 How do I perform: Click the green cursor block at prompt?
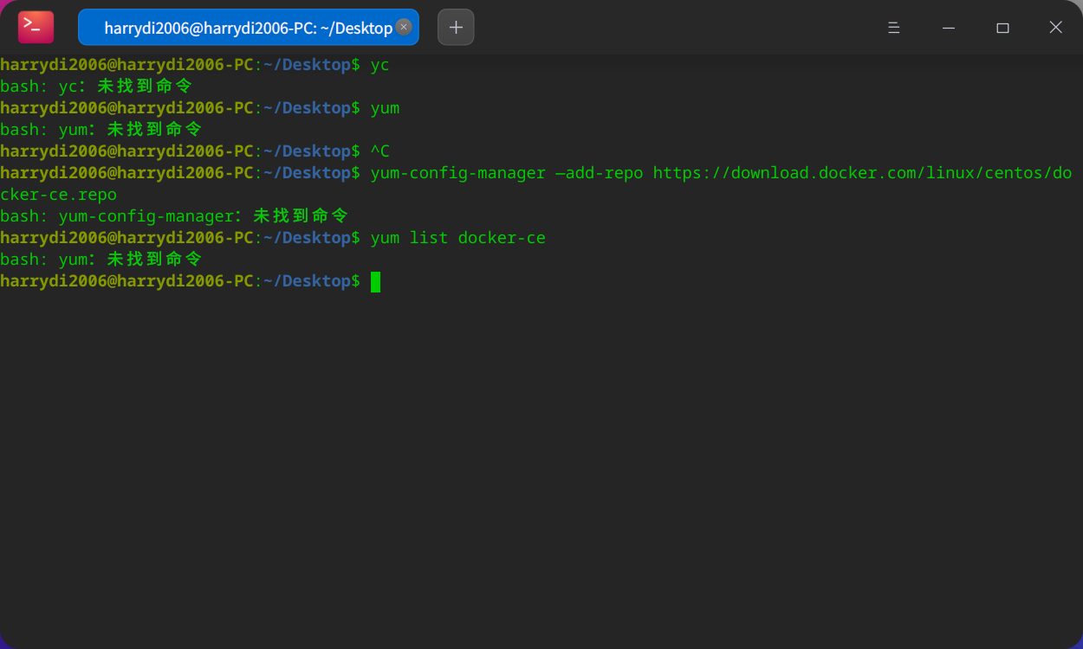[376, 281]
